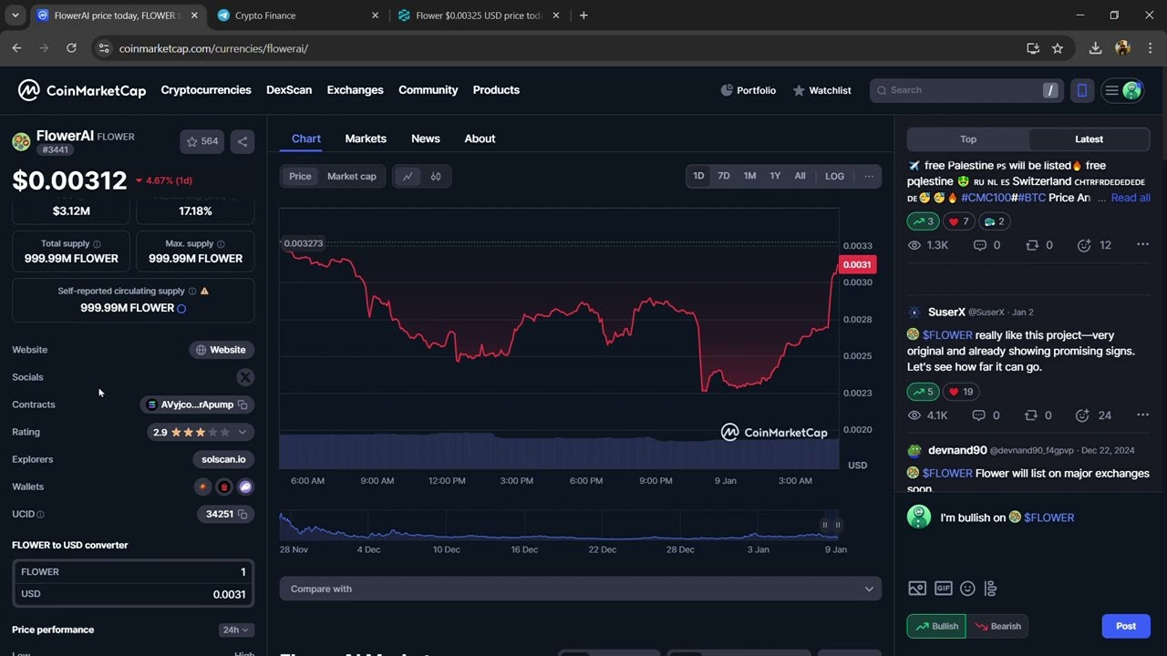
Task: Bookmark this page star icon
Action: click(1058, 48)
